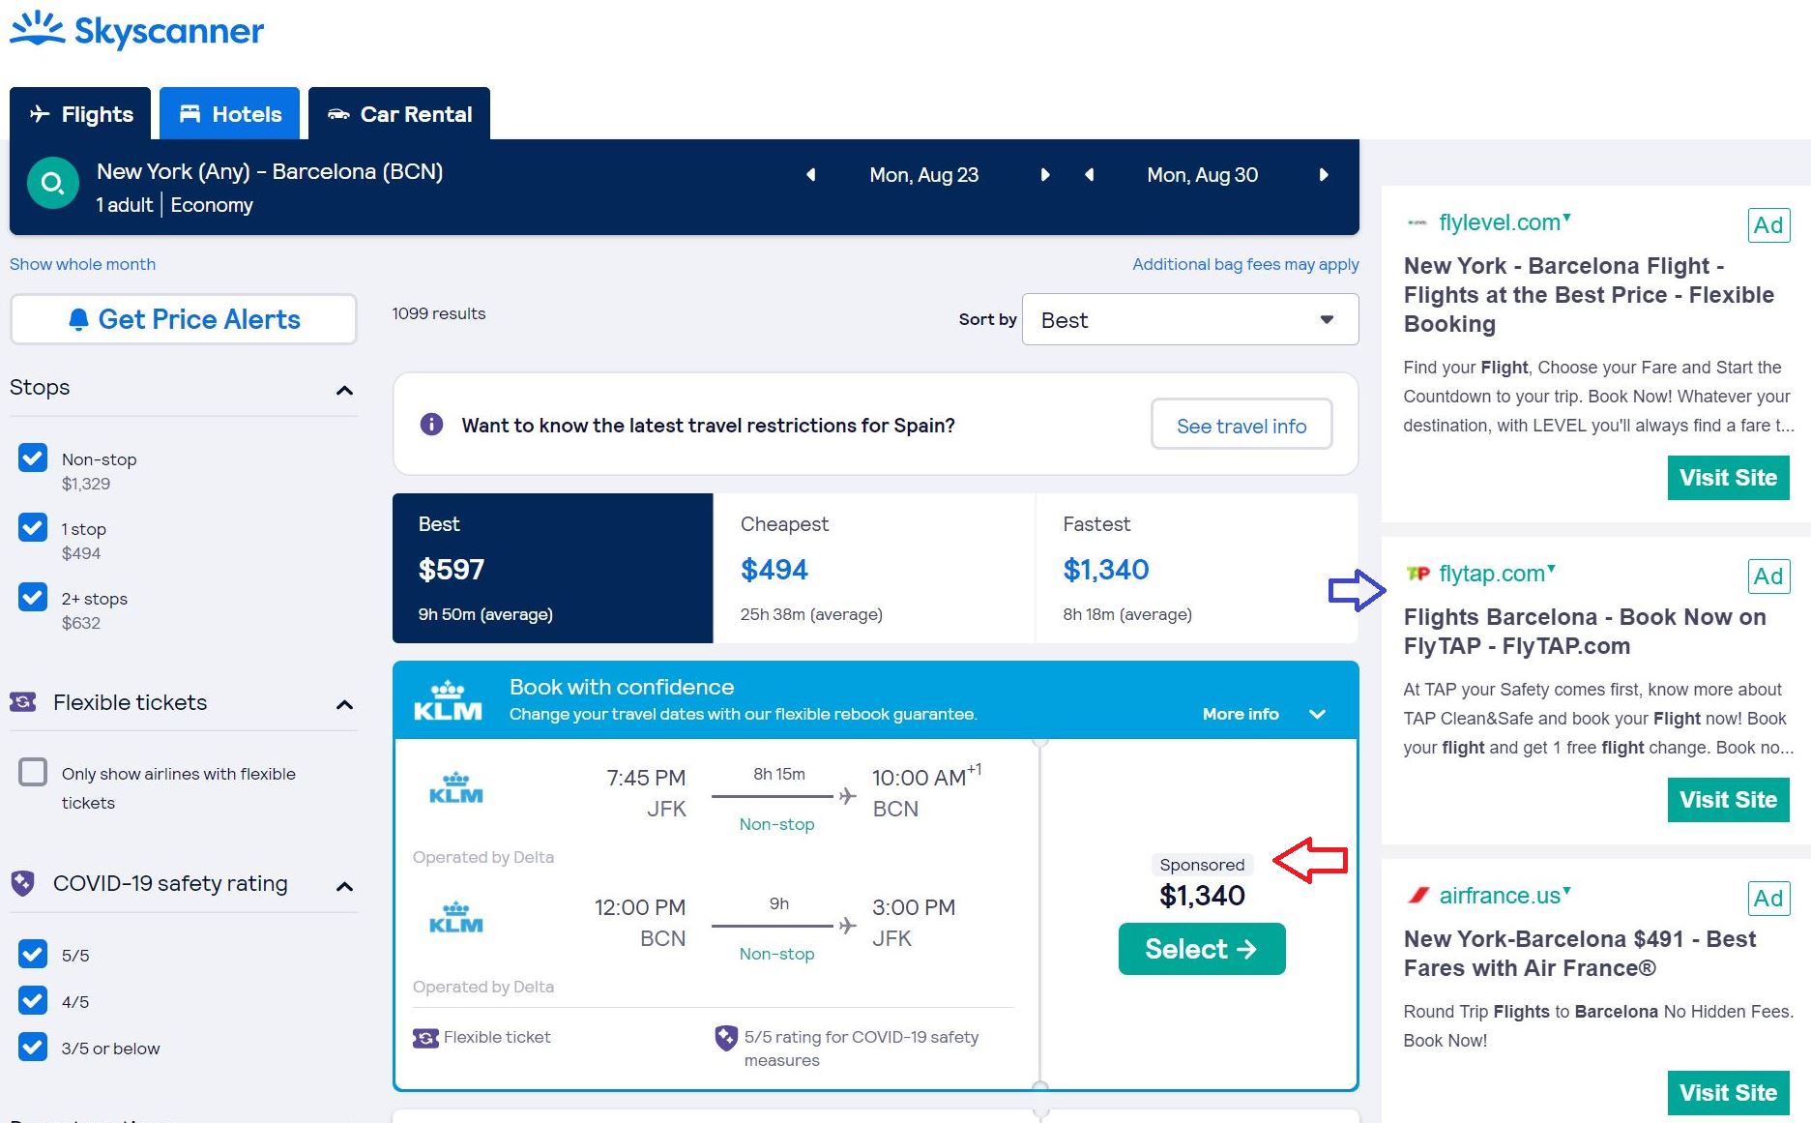Click COVID-19 safety rating shield icon in sidebar
The width and height of the screenshot is (1811, 1123).
click(x=23, y=883)
